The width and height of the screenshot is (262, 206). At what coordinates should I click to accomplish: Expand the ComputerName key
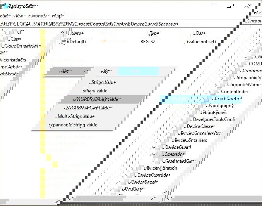click(216, 85)
